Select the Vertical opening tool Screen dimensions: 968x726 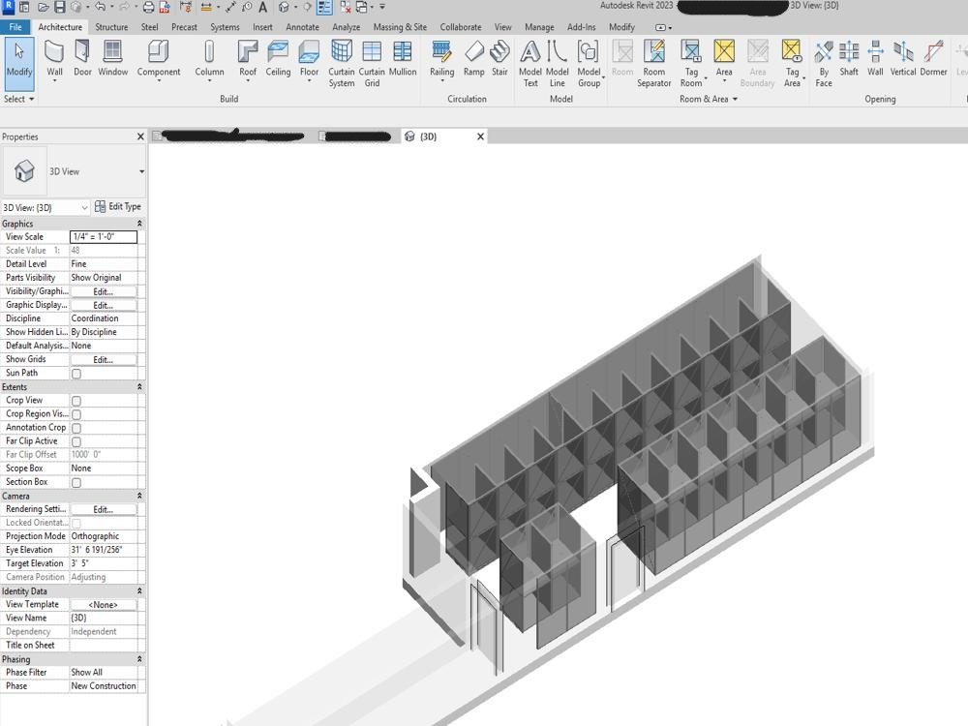point(902,59)
